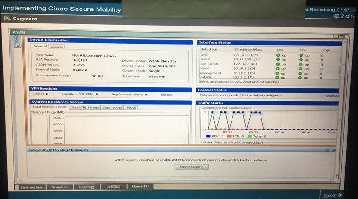Click the IP Address/Mask column header
This screenshot has width=358, height=199.
(x=249, y=50)
